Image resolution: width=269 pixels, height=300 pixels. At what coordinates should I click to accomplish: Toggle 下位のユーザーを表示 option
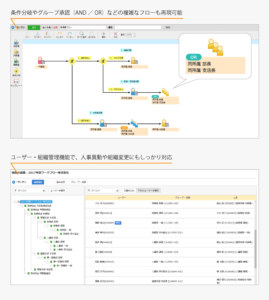[x=148, y=190]
